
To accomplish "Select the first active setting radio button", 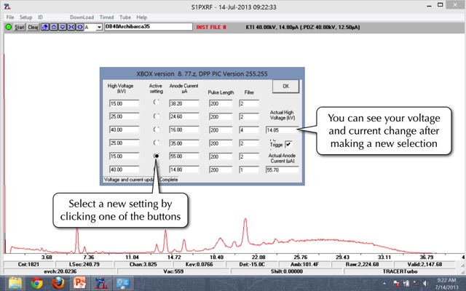I will click(156, 103).
